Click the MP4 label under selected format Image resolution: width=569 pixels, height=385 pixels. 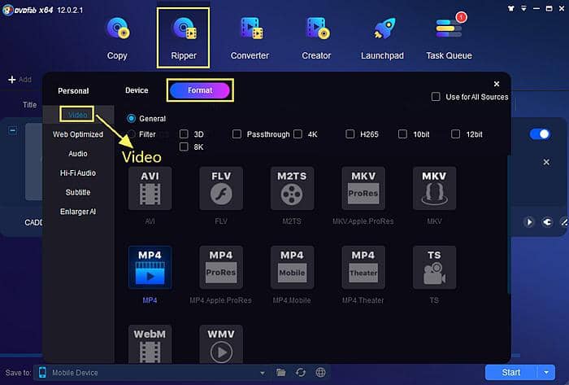click(x=150, y=300)
